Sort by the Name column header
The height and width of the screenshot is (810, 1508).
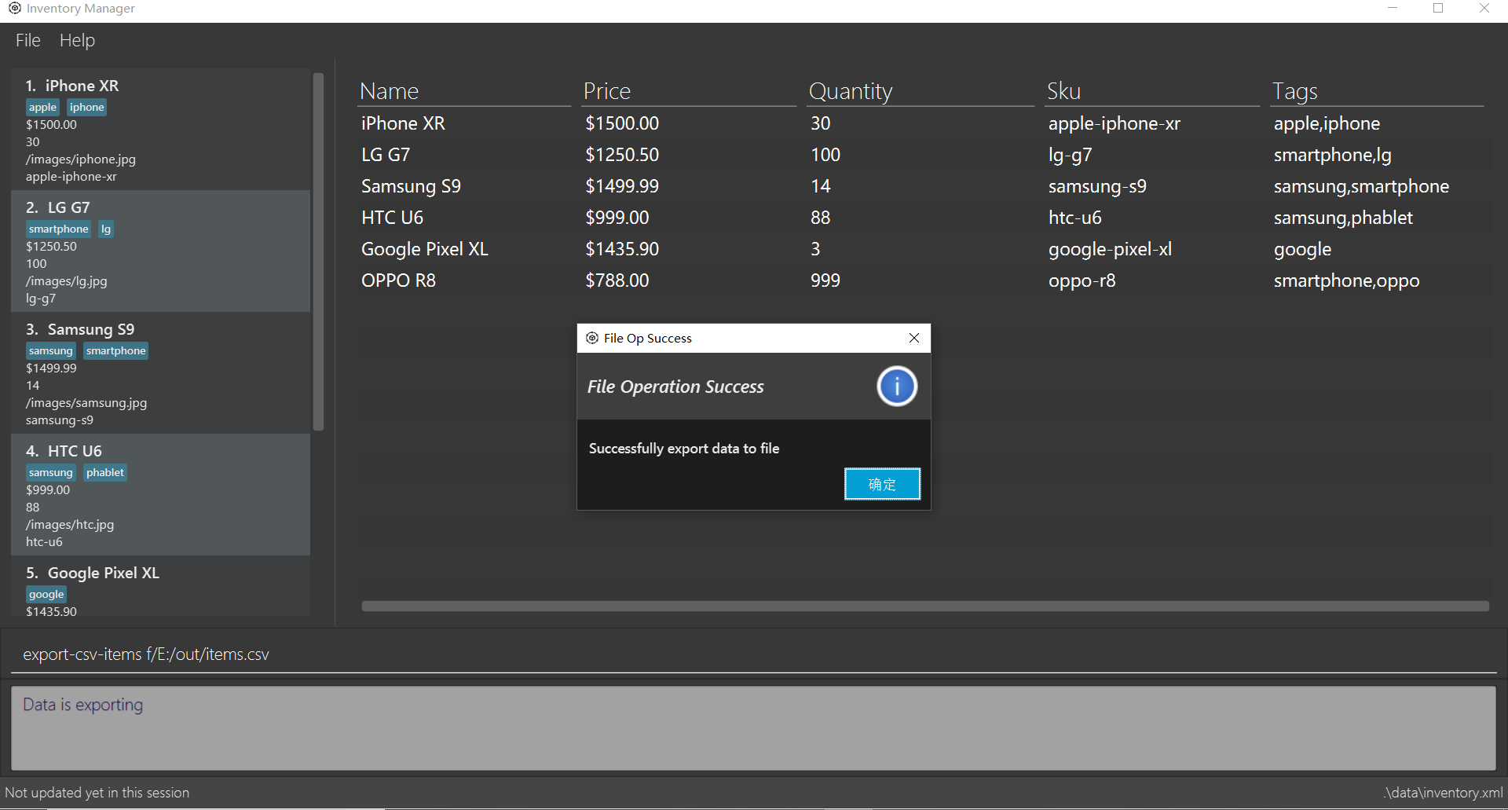[x=464, y=91]
